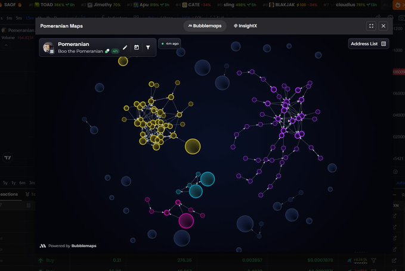Click the green pill icon beside Boo the Pomeranian

click(x=107, y=51)
